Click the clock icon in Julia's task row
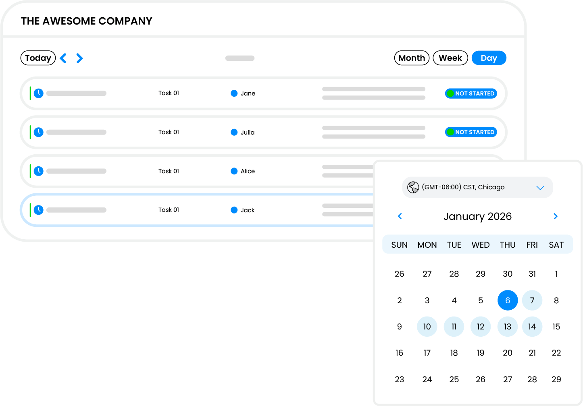 [x=39, y=132]
